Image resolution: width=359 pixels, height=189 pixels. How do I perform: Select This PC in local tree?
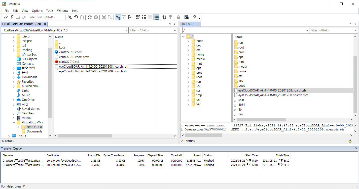tap(22, 136)
